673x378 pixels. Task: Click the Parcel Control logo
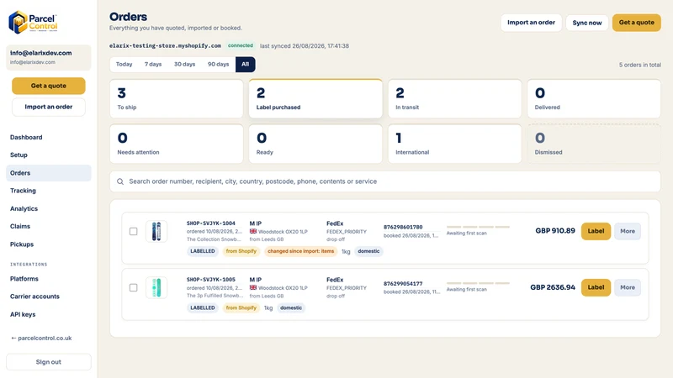point(33,23)
